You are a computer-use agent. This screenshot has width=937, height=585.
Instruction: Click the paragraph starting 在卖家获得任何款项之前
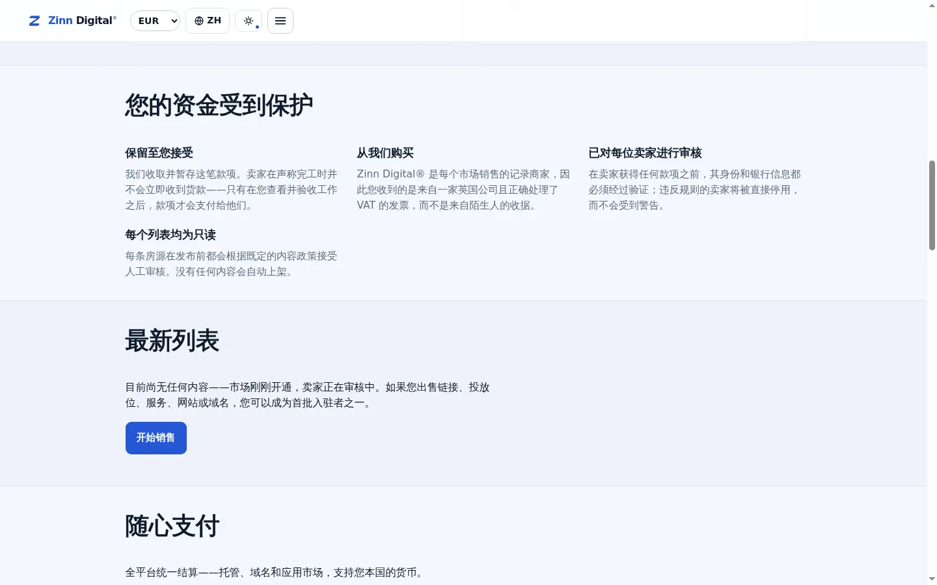click(x=695, y=190)
